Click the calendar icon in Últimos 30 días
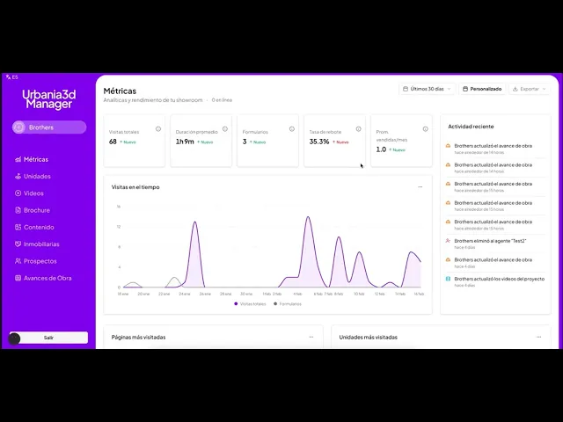 [406, 89]
